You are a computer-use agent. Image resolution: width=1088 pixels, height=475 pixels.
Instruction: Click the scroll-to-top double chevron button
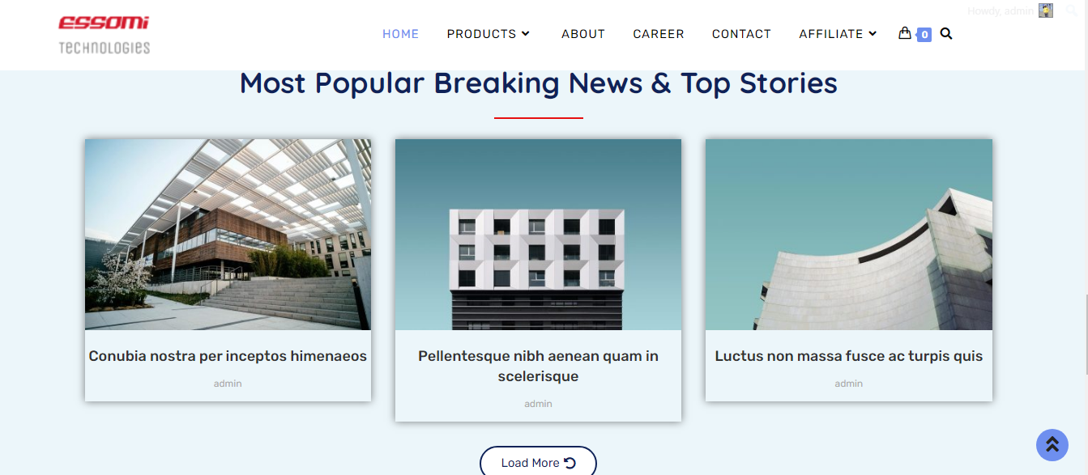pos(1052,444)
